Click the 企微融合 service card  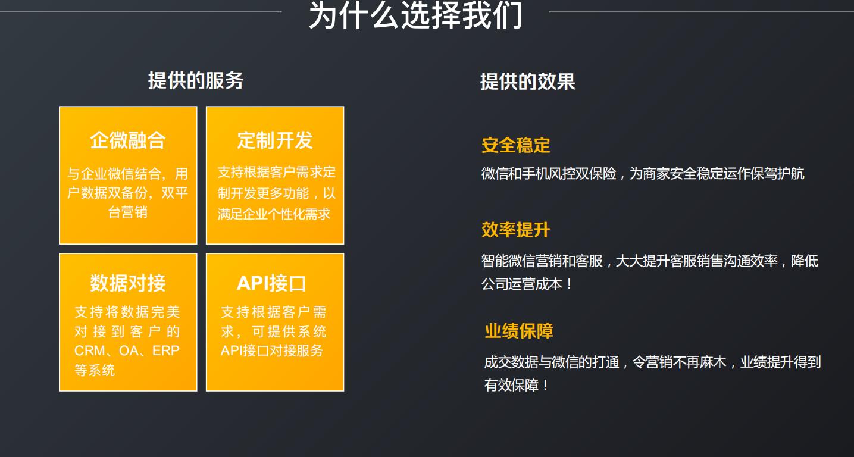127,174
